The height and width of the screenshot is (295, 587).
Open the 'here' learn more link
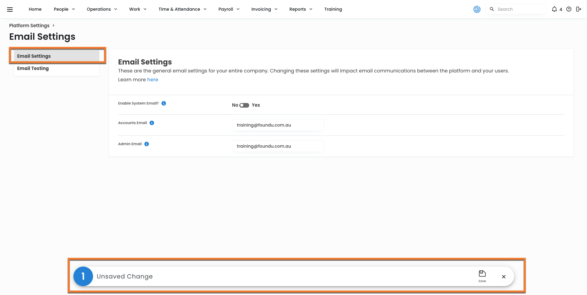152,79
